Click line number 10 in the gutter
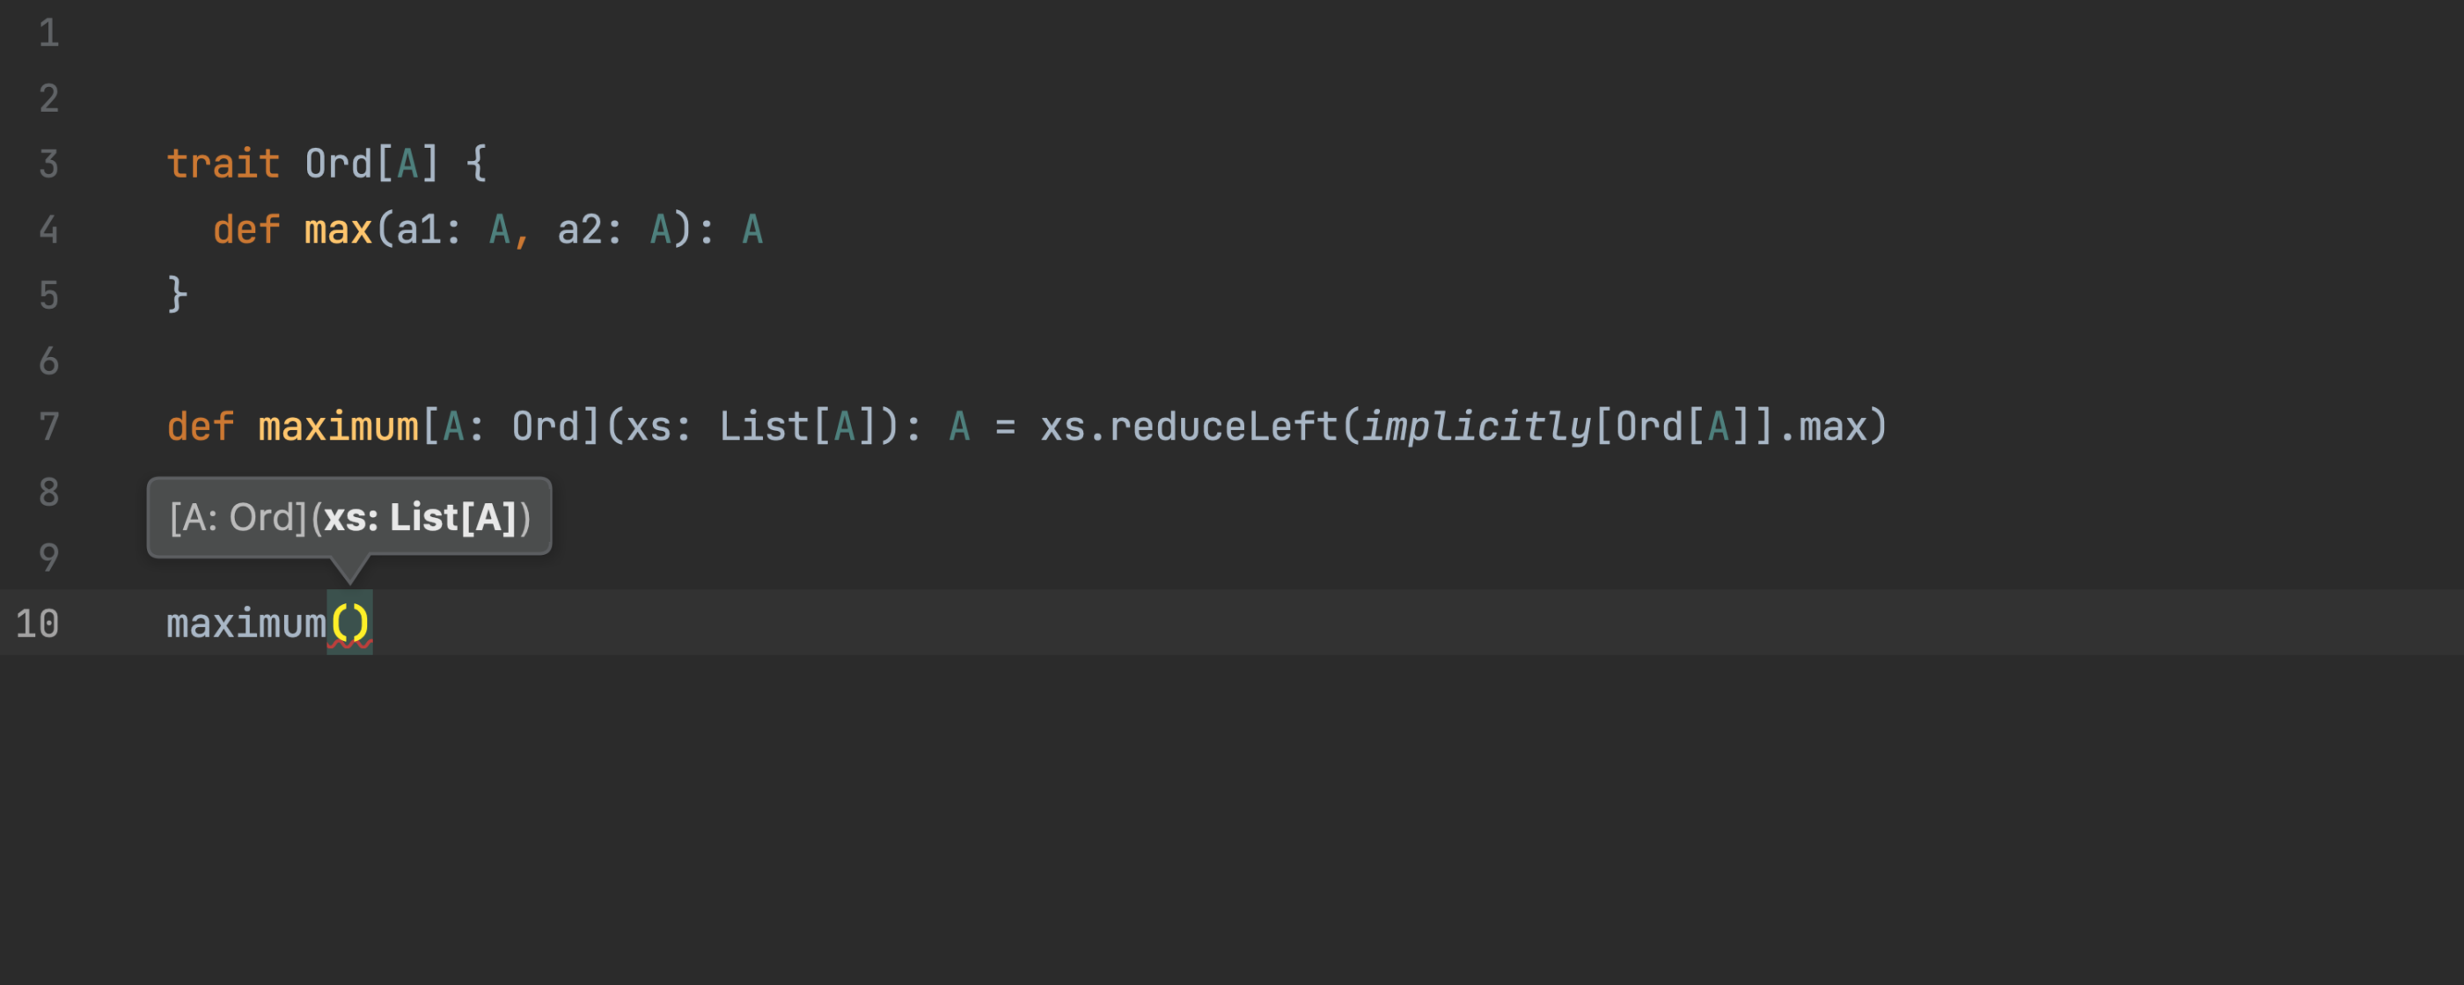The image size is (2464, 985). (x=37, y=624)
